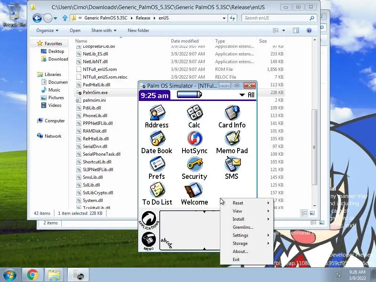Open the change view options arrow
This screenshot has width=376, height=282.
coord(284,30)
